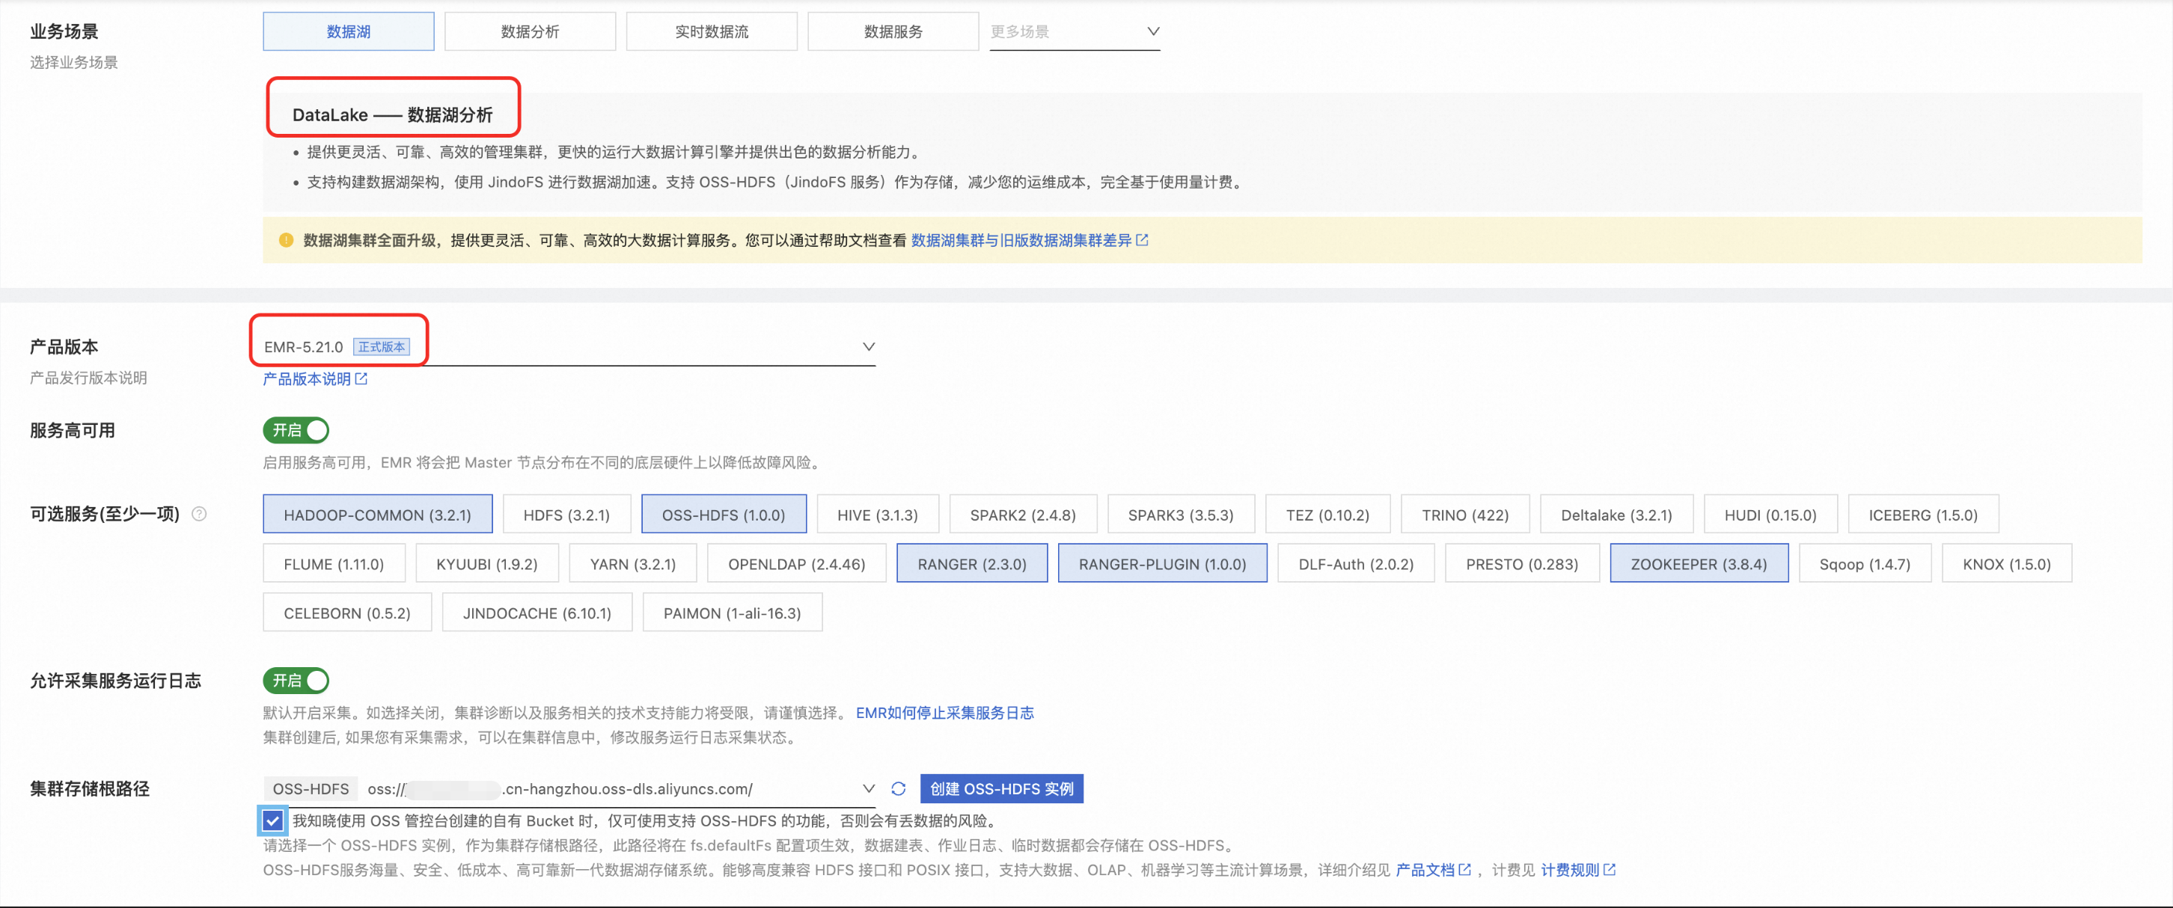This screenshot has width=2173, height=908.
Task: Select the HDFS (3.2.1) service
Action: (x=566, y=515)
